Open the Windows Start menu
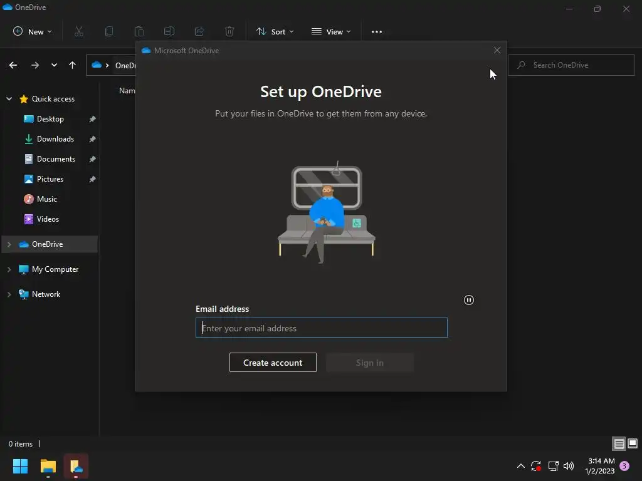The width and height of the screenshot is (642, 481). click(x=21, y=466)
